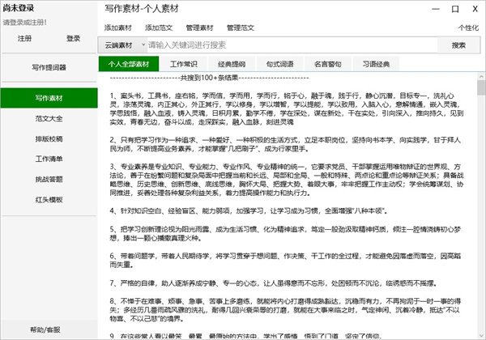
Task: Open 添加范文 menu item
Action: point(159,28)
